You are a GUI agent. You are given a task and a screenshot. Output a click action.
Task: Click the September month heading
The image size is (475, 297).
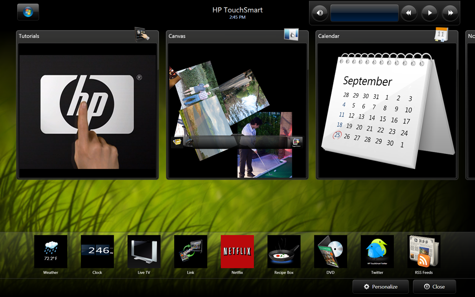pyautogui.click(x=367, y=81)
